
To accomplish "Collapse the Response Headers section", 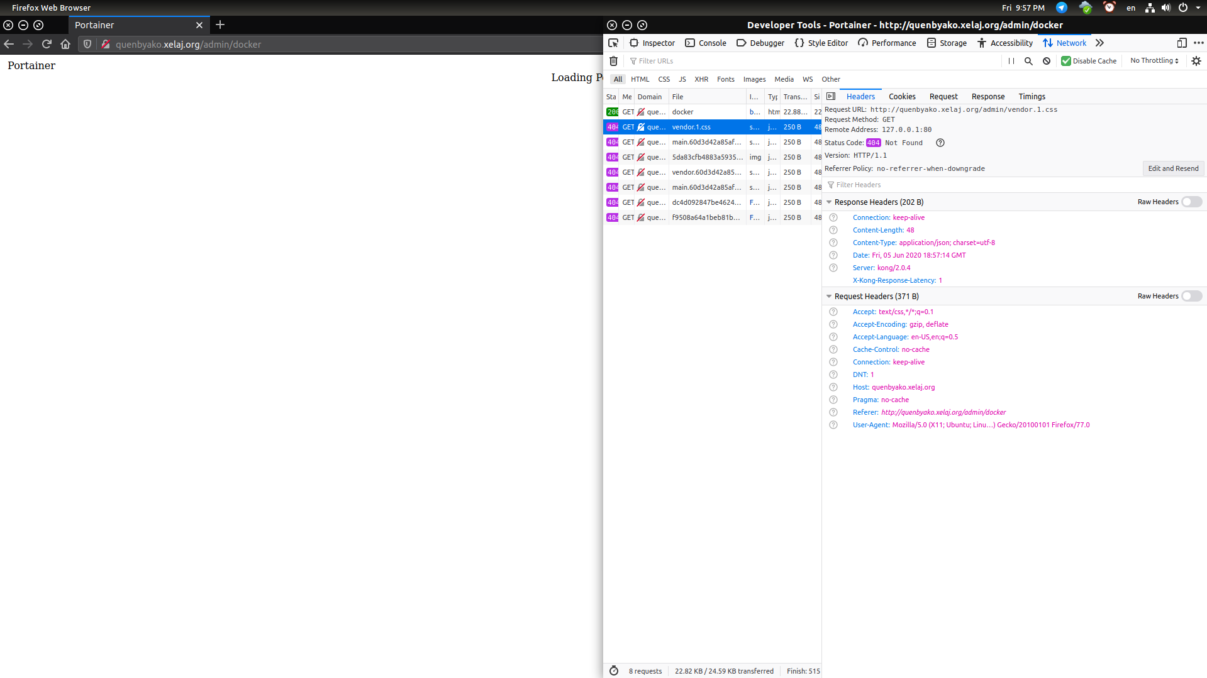I will click(828, 202).
